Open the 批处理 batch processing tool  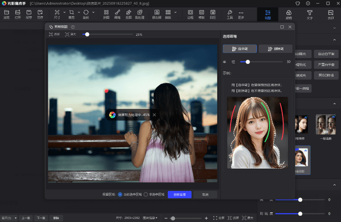coord(139,14)
